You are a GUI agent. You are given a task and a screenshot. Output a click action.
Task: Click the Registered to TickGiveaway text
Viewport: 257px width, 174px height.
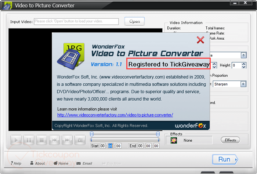(169, 64)
